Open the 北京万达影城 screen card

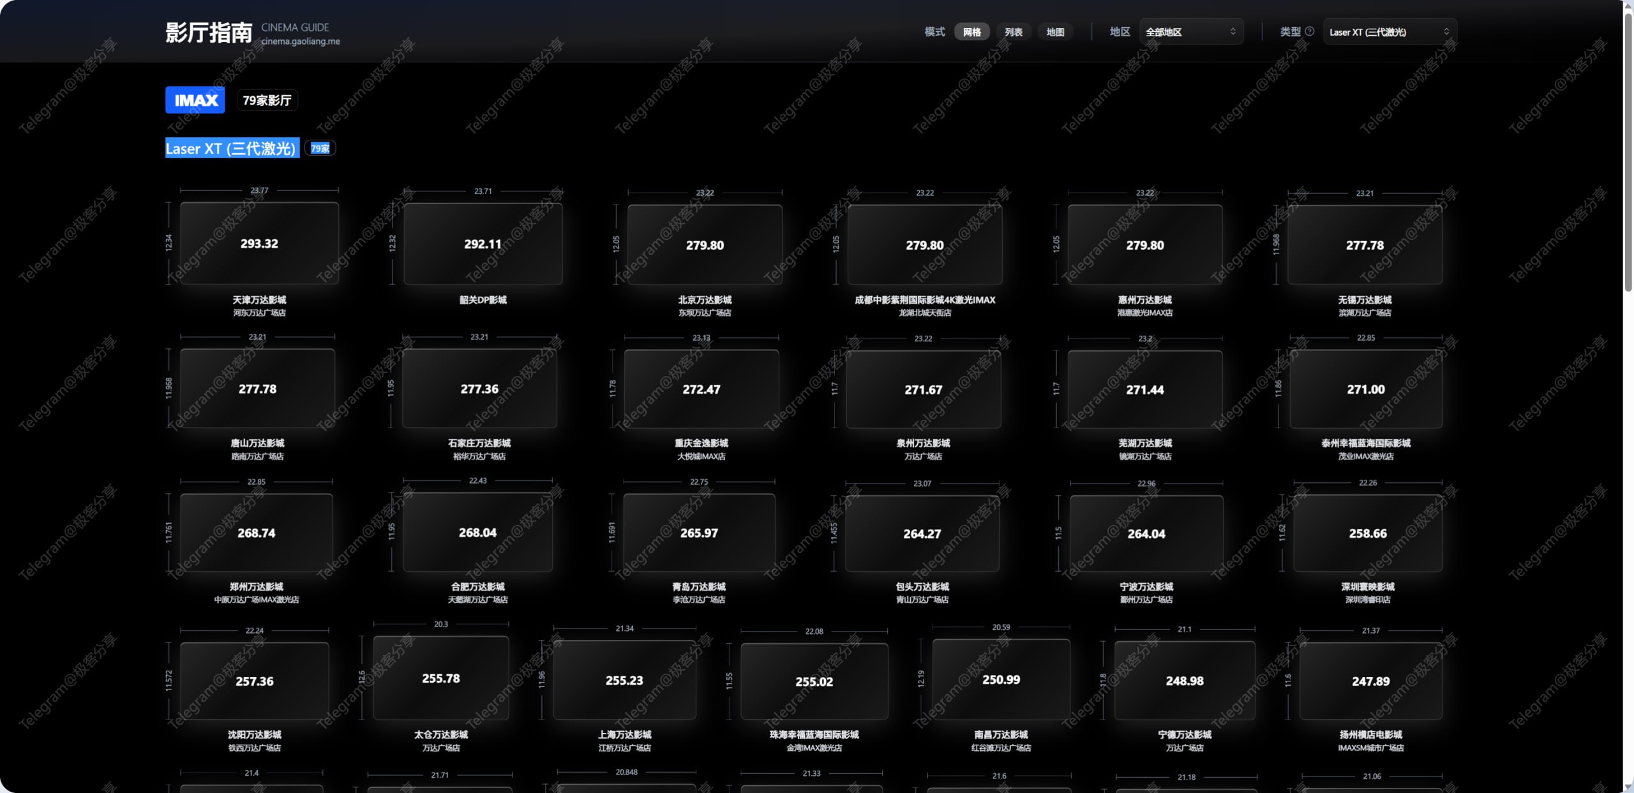coord(705,246)
